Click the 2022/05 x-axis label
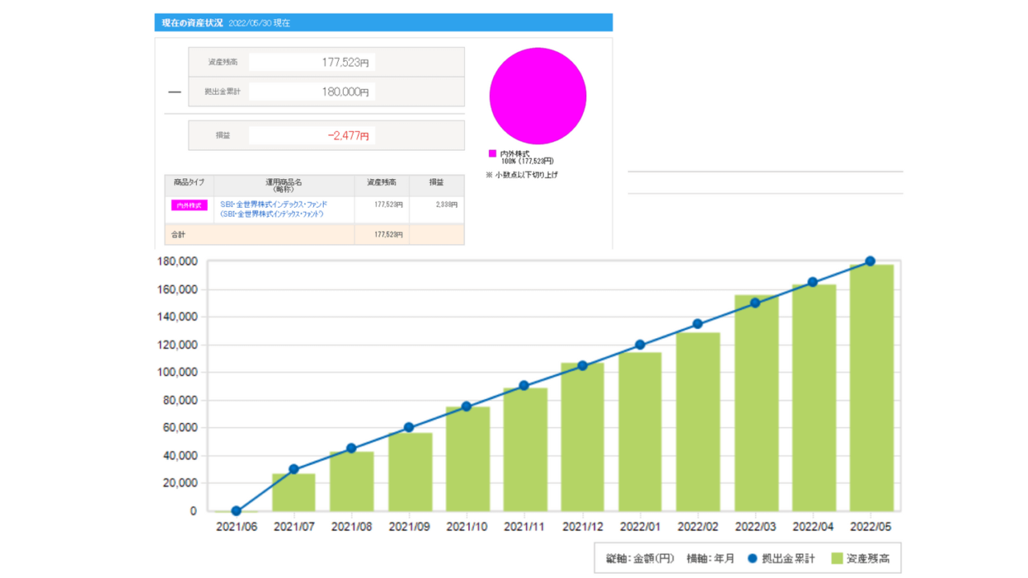The height and width of the screenshot is (578, 1028). [871, 527]
